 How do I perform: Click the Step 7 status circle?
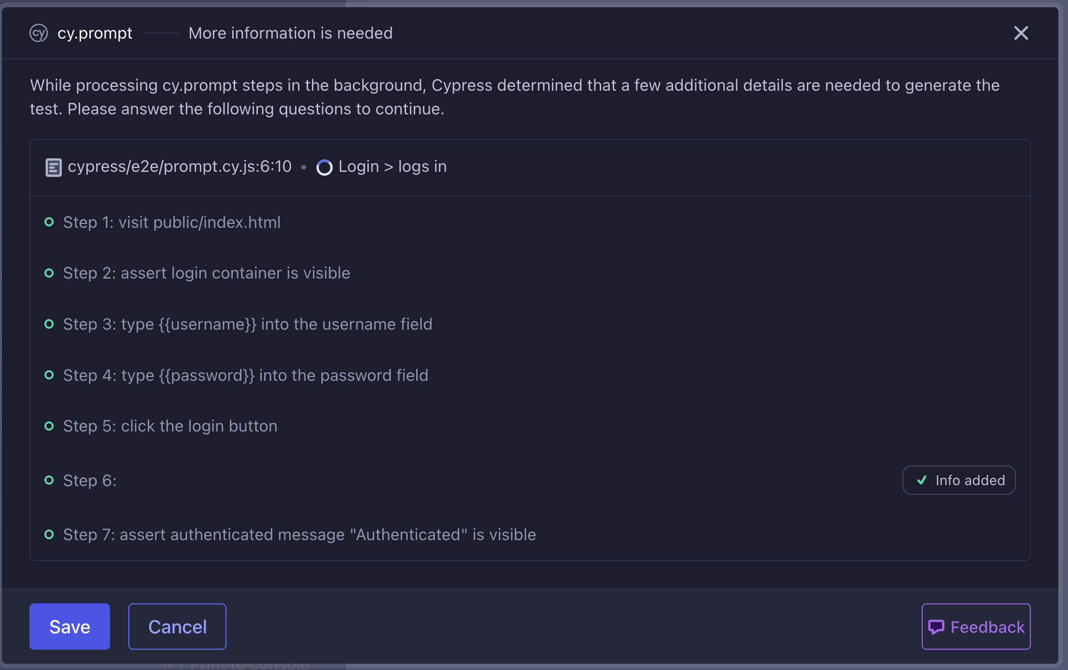click(49, 534)
